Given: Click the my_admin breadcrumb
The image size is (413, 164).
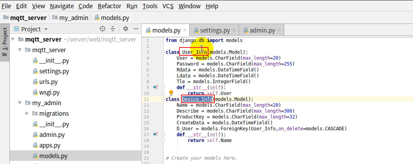Looking at the screenshot, I should point(70,18).
